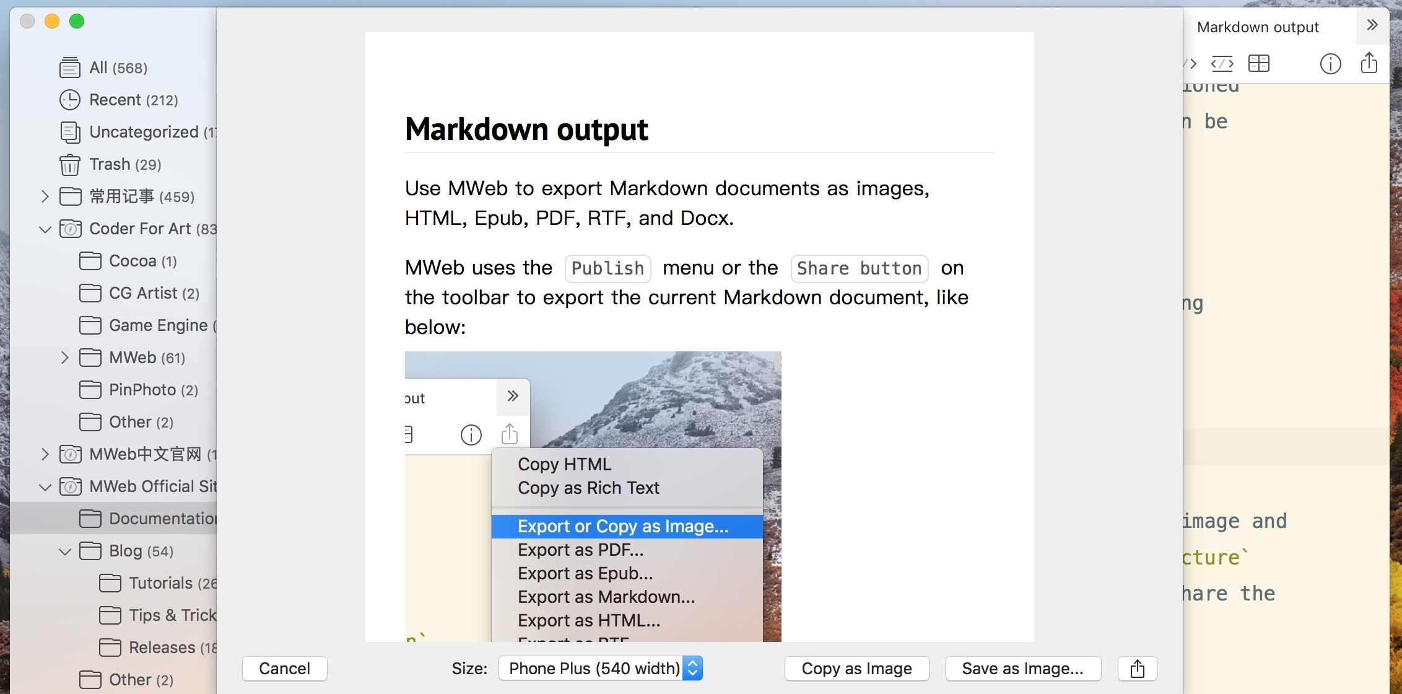Cancel the export dialog
Screen dimensions: 1402x694
coord(284,668)
